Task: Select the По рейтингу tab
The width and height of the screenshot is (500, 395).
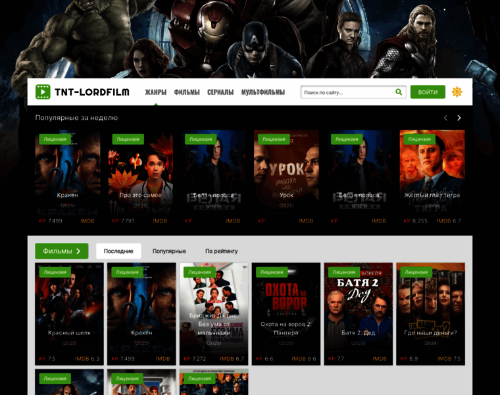Action: click(x=221, y=251)
